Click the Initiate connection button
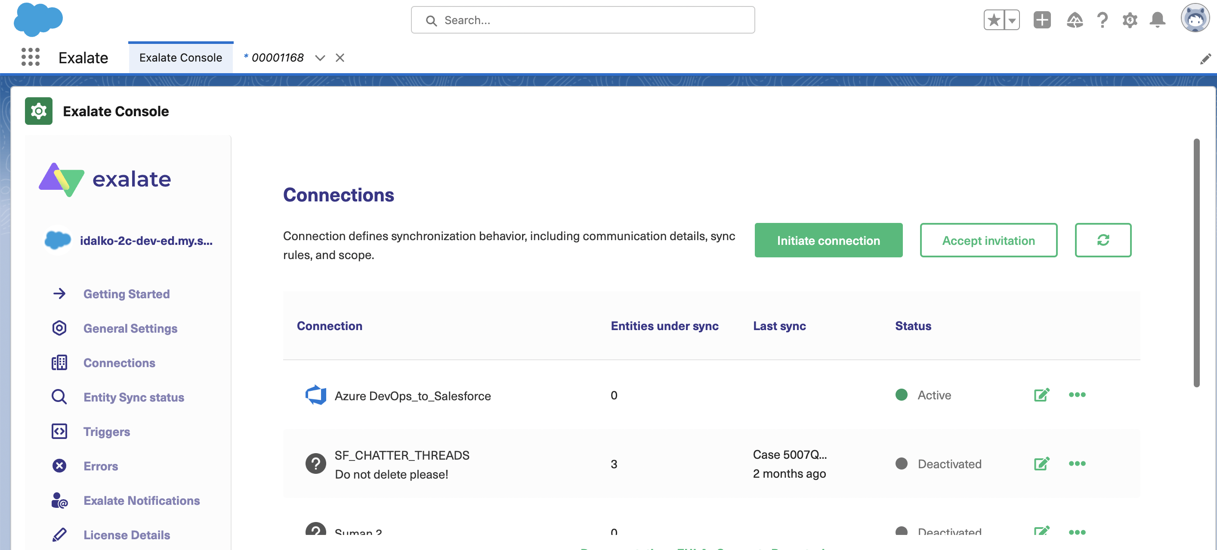The width and height of the screenshot is (1217, 550). [x=828, y=240]
